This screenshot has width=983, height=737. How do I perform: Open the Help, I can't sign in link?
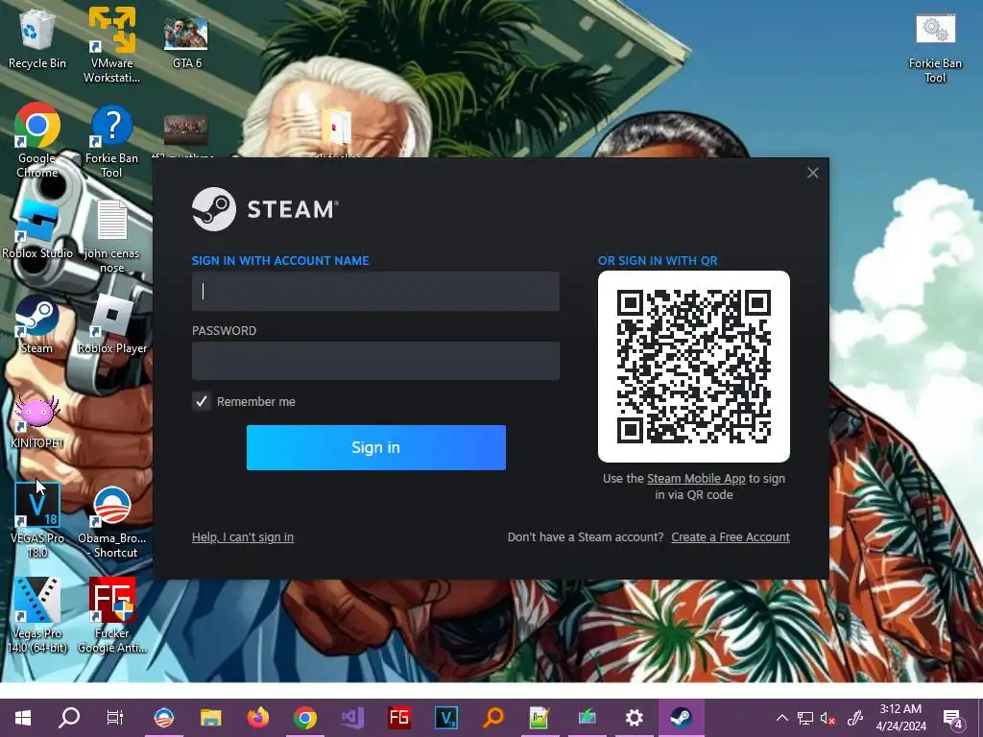tap(243, 537)
